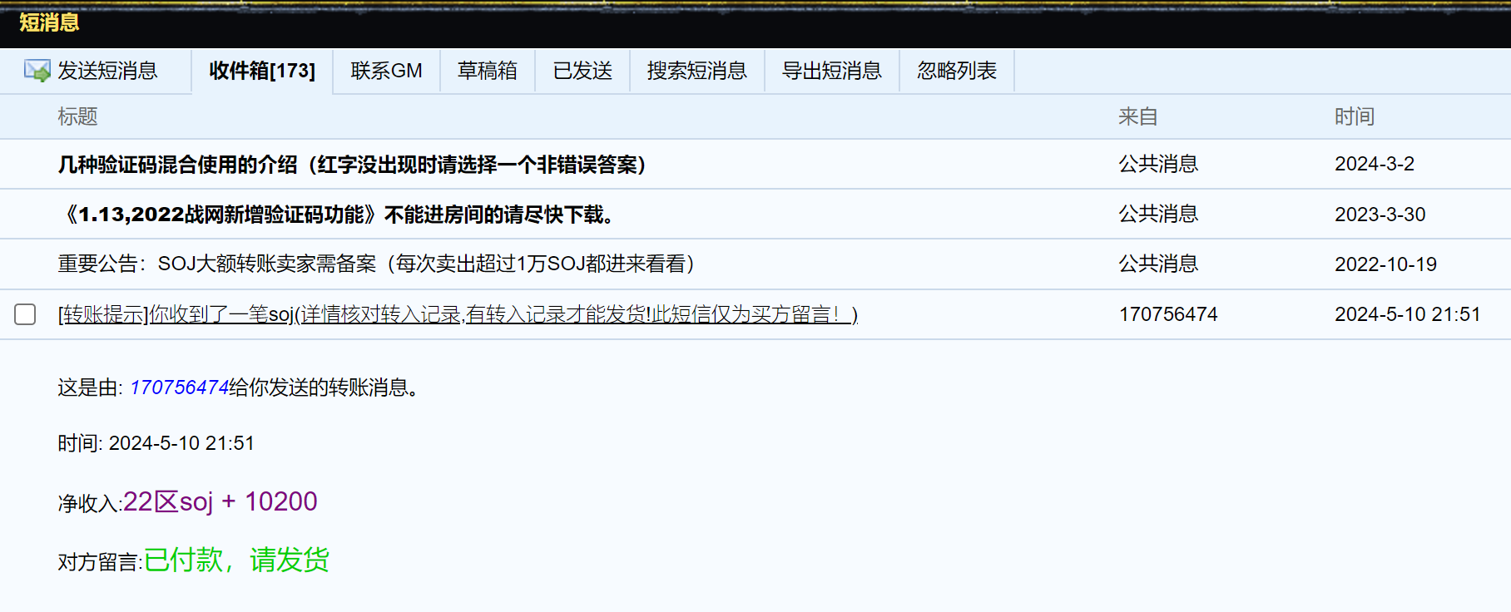
Task: Open the 联系GM tab
Action: [x=386, y=71]
